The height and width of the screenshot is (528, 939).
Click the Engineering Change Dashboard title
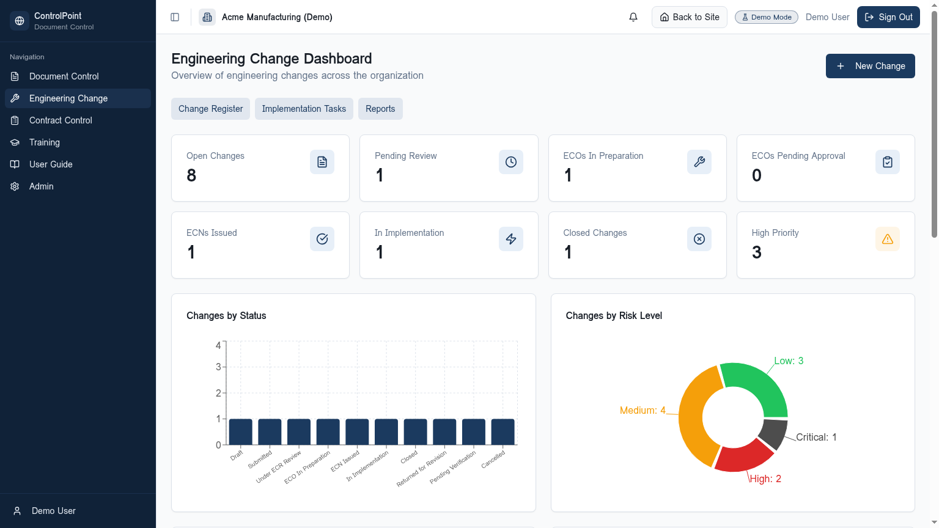point(271,59)
